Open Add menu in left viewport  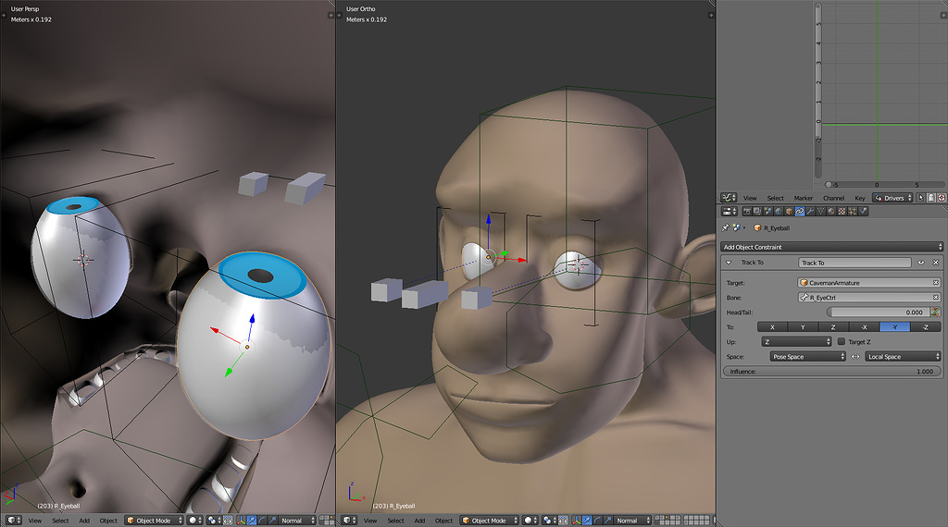(x=84, y=521)
